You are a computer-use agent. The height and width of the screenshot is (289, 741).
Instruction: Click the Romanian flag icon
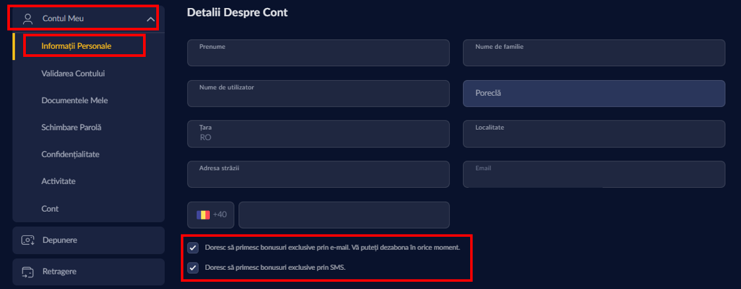pyautogui.click(x=203, y=215)
